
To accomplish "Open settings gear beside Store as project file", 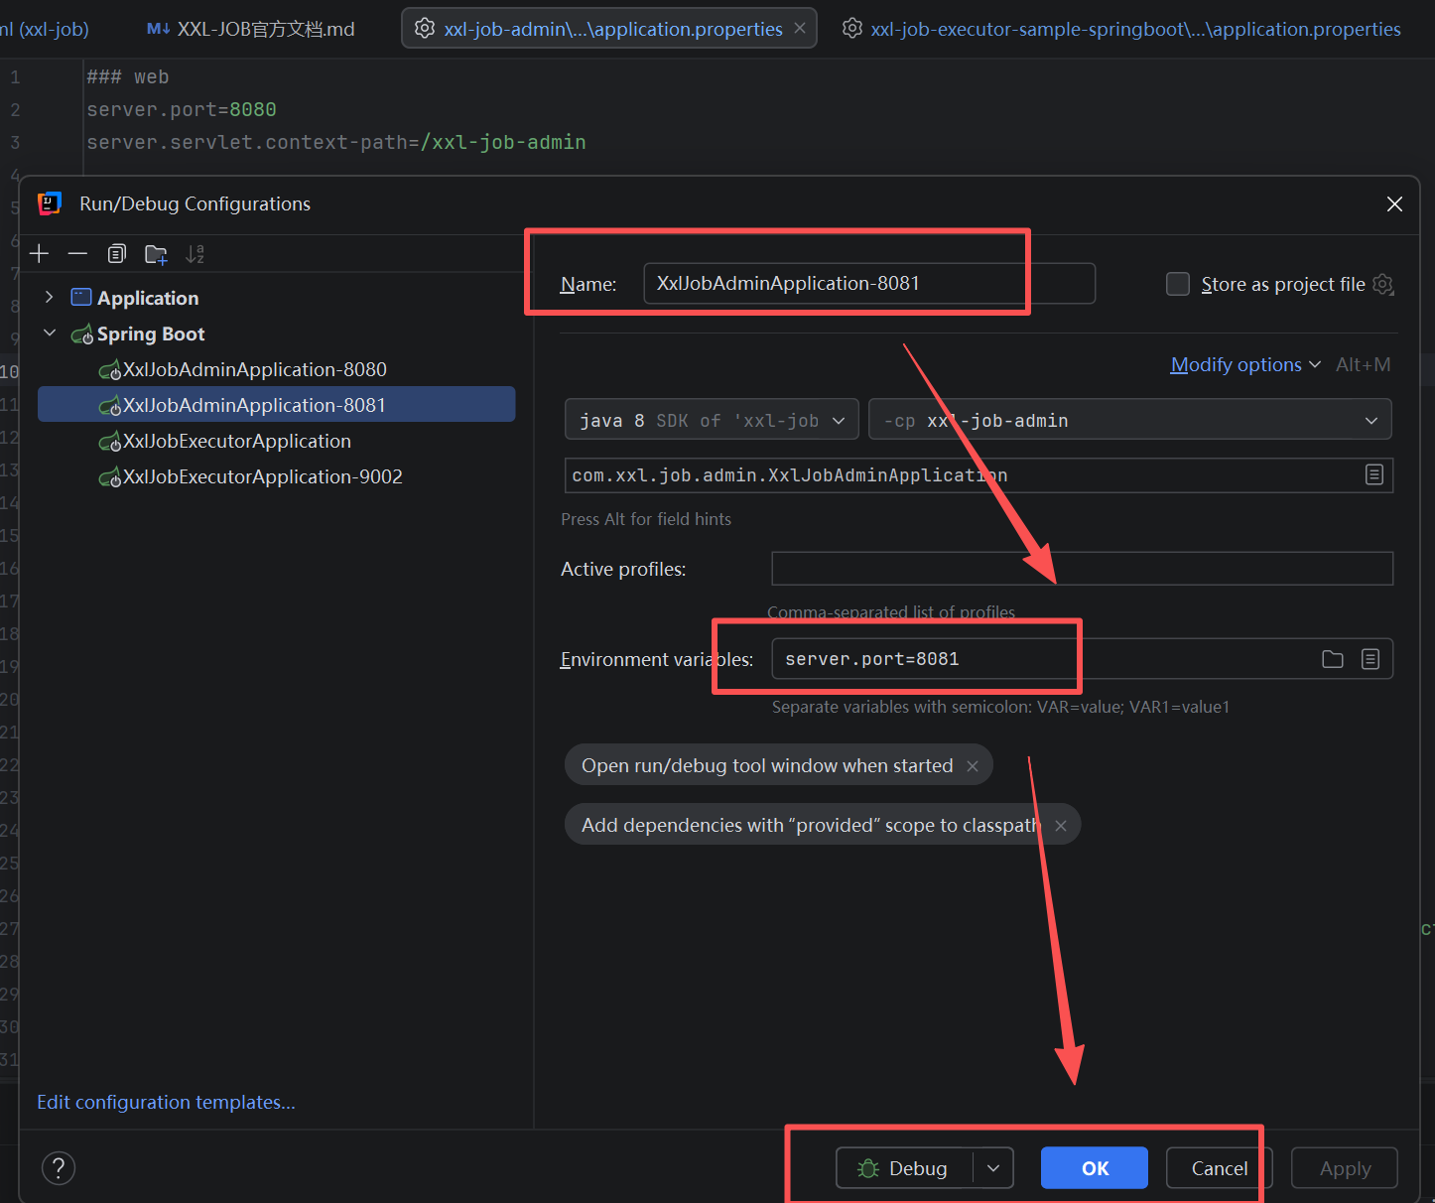I will (x=1383, y=285).
